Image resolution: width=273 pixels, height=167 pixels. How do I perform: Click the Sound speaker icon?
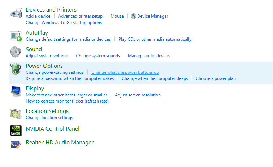[16, 52]
